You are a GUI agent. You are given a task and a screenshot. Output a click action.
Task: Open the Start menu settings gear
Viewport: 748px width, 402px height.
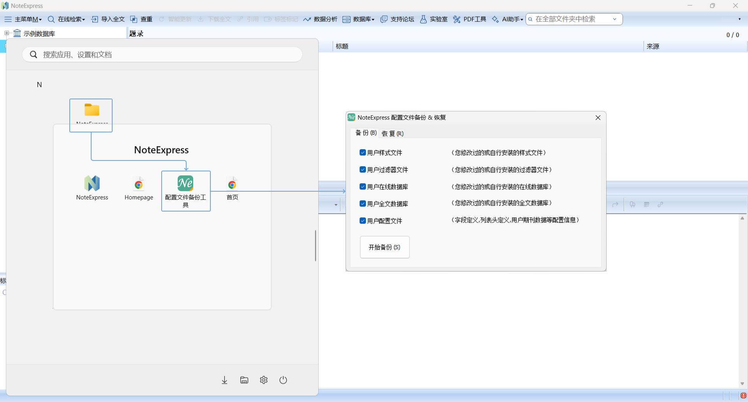pyautogui.click(x=264, y=380)
